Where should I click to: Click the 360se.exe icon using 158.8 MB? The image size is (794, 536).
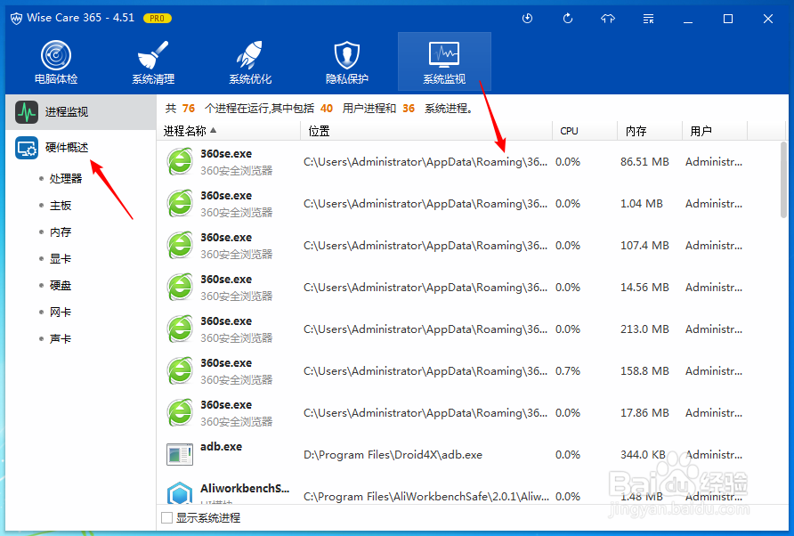(180, 371)
